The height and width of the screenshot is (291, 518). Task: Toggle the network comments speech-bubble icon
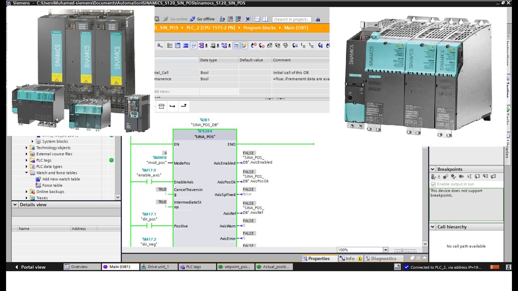(x=193, y=46)
